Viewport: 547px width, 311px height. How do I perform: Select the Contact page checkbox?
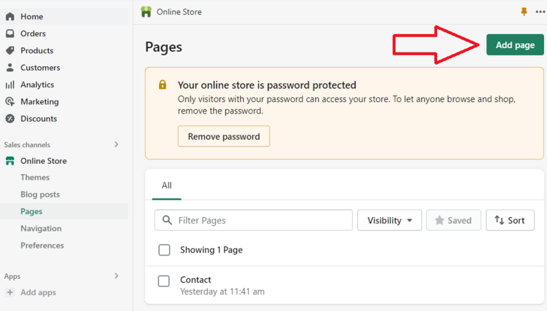(164, 280)
